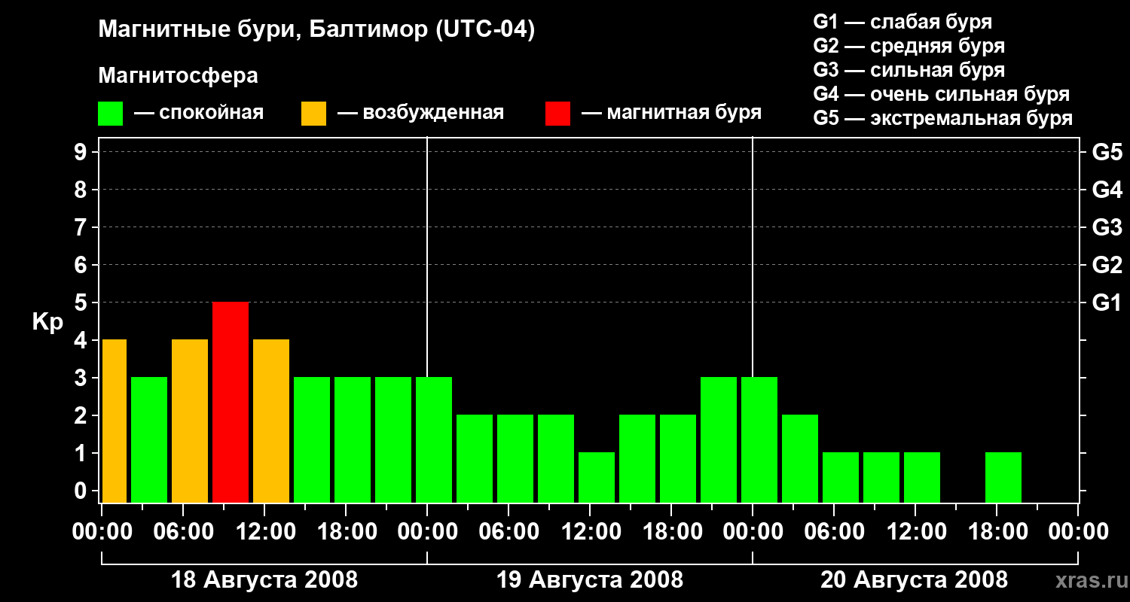Image resolution: width=1130 pixels, height=602 pixels.
Task: Click the red 'магнитная буря' legend swatch
Action: pyautogui.click(x=557, y=114)
